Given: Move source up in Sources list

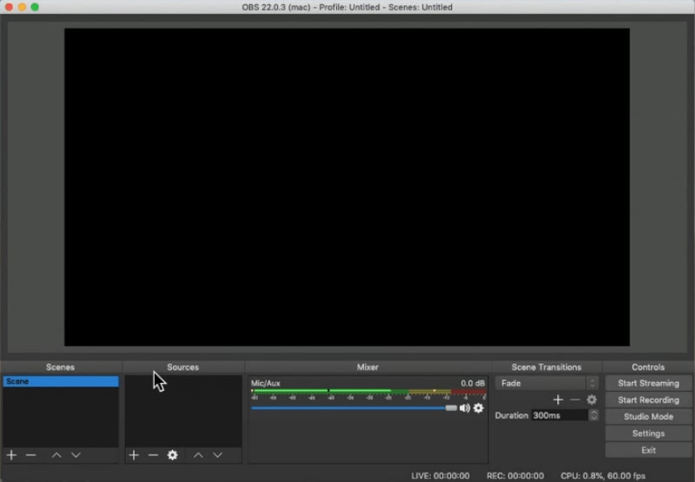Looking at the screenshot, I should 198,455.
